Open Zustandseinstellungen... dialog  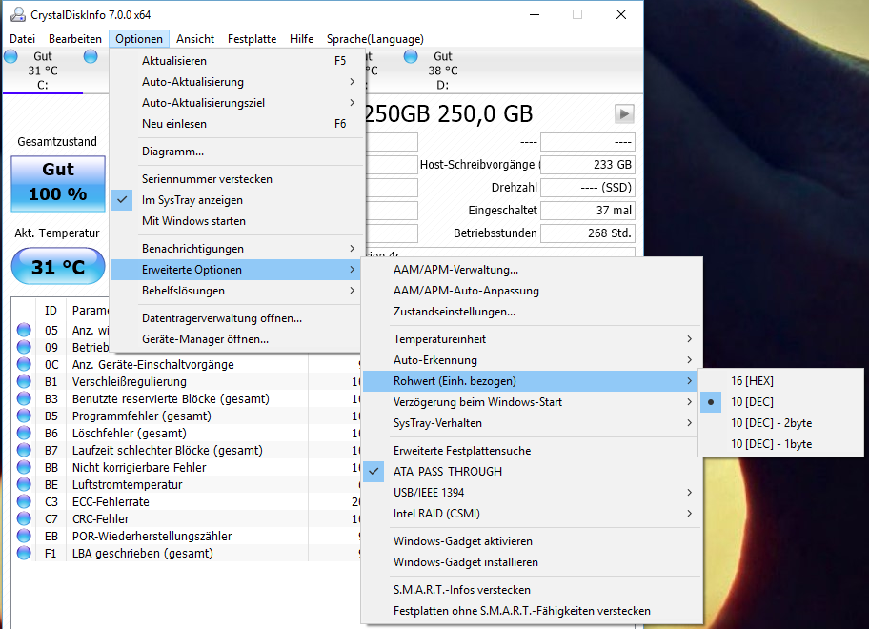pos(532,312)
